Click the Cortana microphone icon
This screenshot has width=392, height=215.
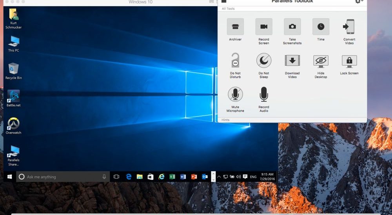point(104,177)
